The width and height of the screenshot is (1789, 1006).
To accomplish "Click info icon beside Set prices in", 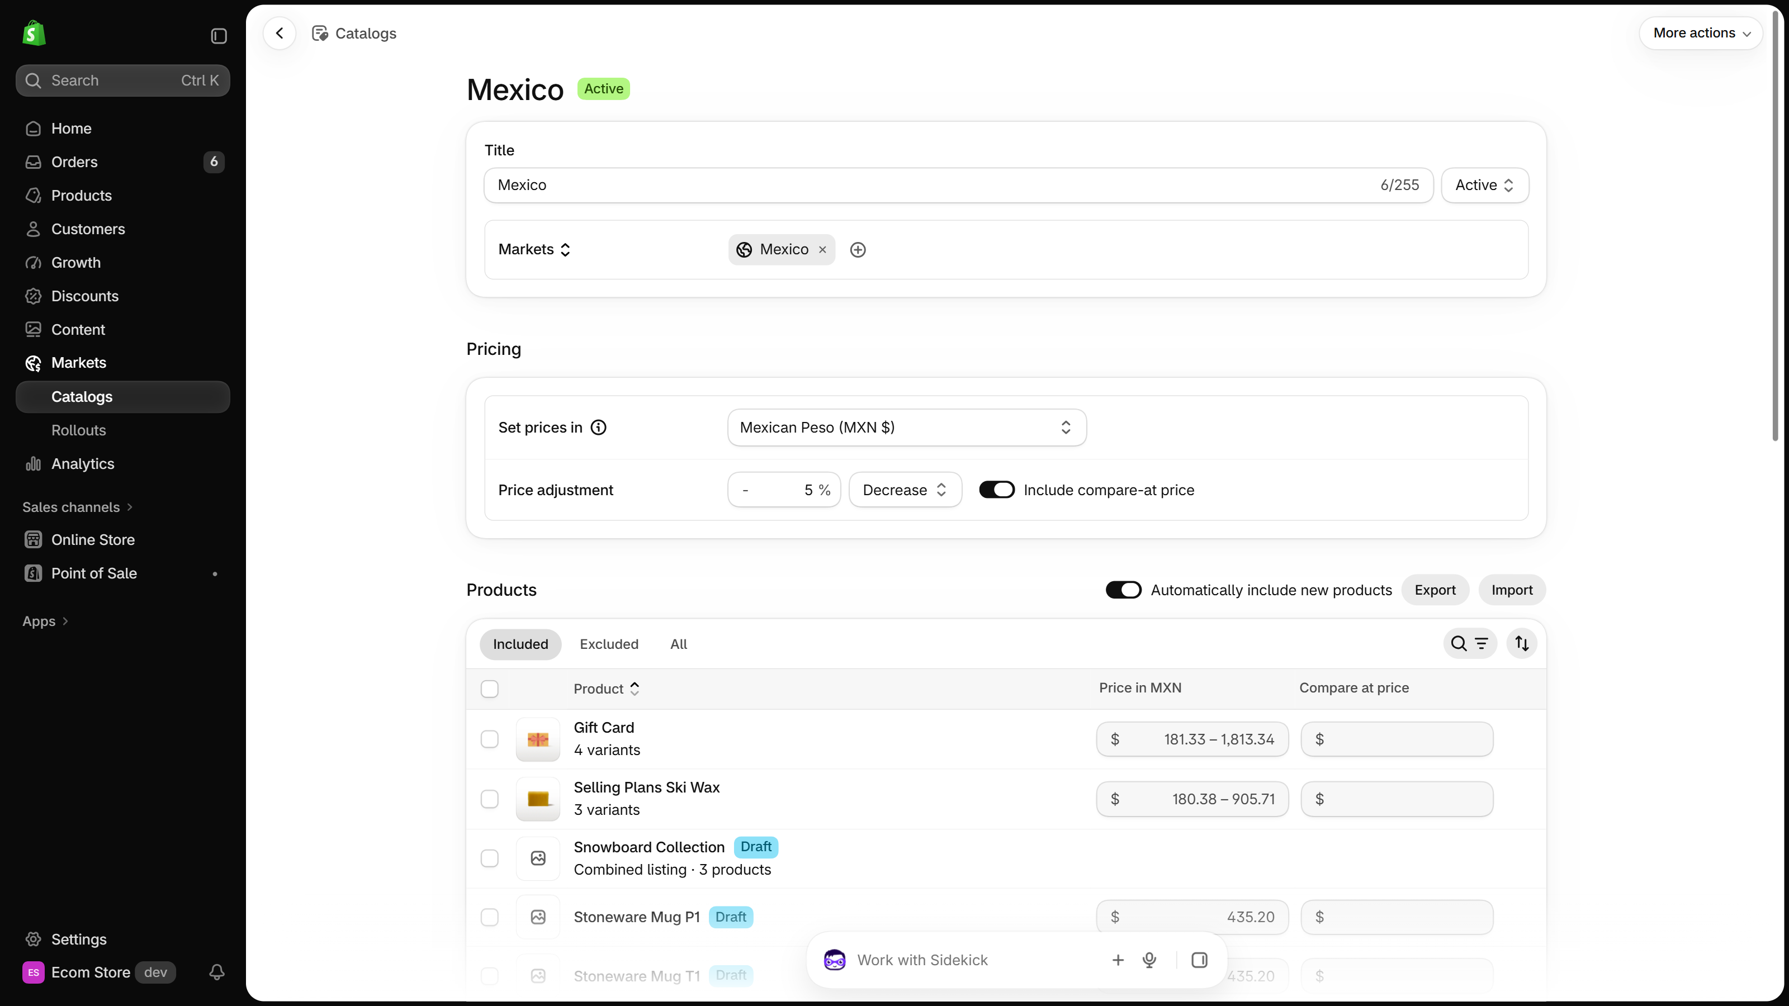I will 599,428.
